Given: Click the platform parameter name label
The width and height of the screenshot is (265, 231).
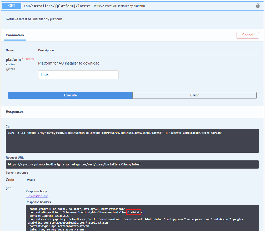Looking at the screenshot, I should pyautogui.click(x=13, y=60).
